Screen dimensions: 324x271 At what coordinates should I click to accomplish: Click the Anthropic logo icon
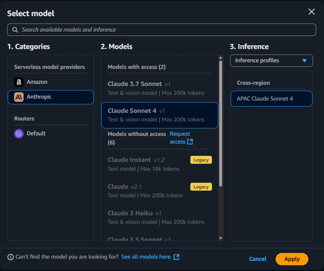click(x=19, y=97)
